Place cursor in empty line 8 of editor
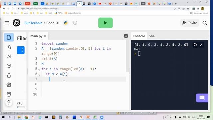 click(84, 84)
